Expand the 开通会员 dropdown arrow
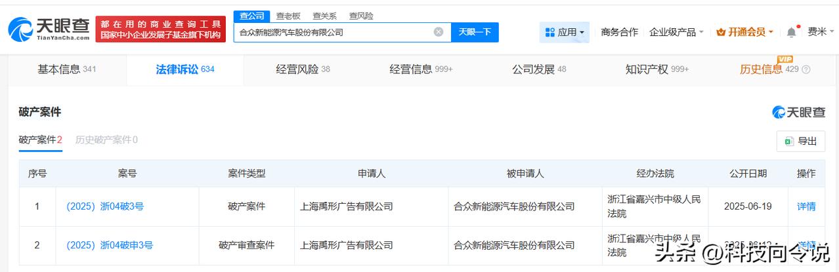The height and width of the screenshot is (272, 839). click(771, 32)
